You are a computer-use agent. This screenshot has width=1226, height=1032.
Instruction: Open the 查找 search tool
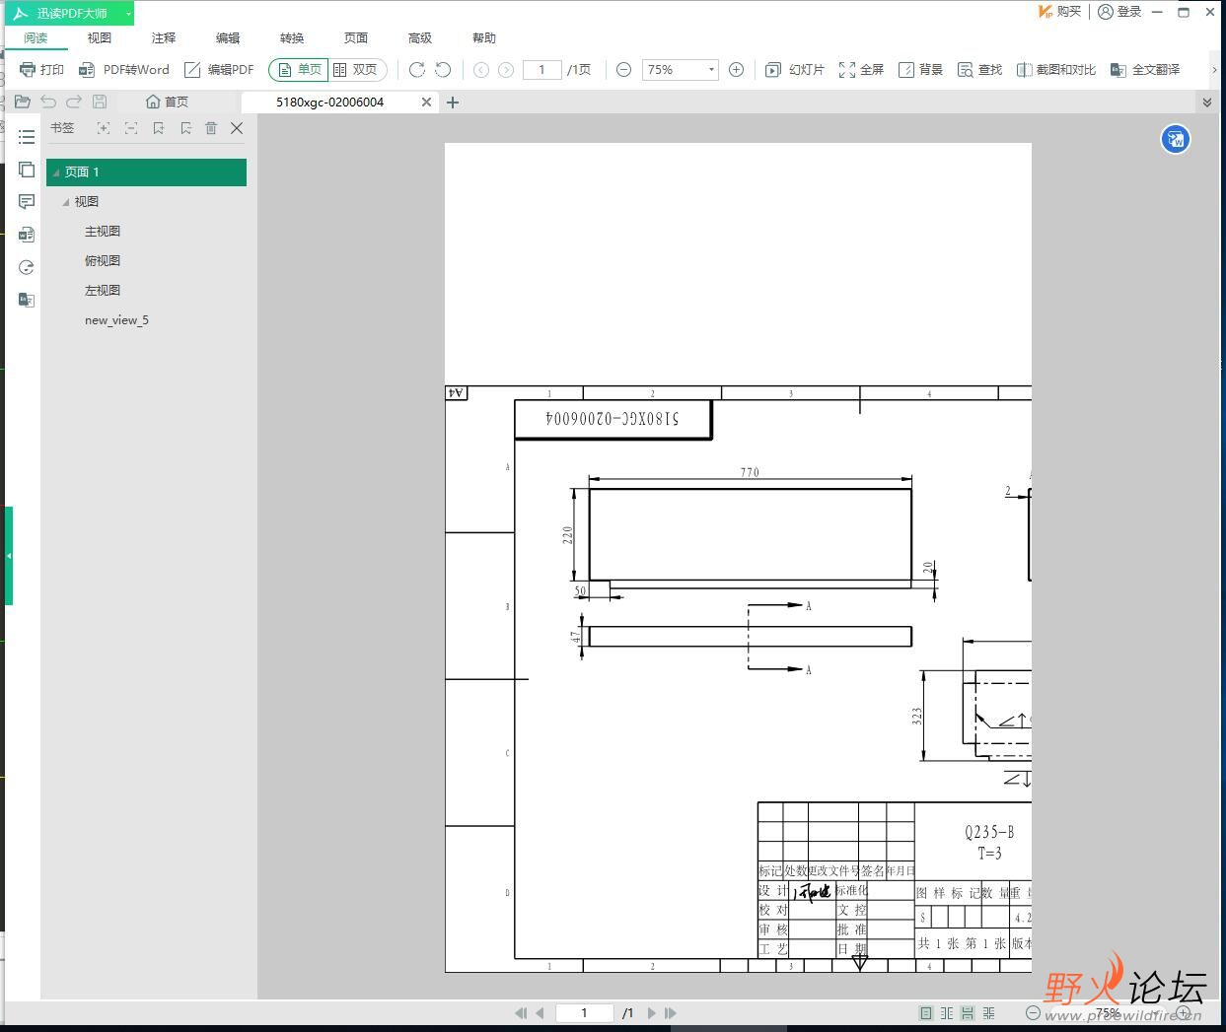(x=979, y=70)
